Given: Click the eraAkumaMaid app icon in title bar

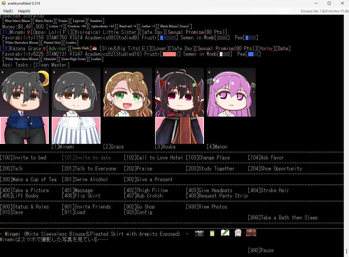Looking at the screenshot, I should tap(4, 3).
